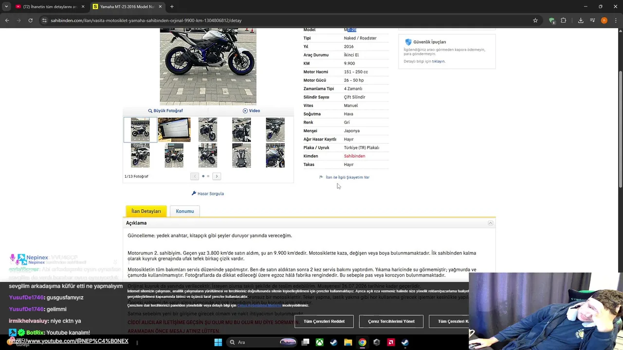Image resolution: width=623 pixels, height=350 pixels.
Task: Select the Yamaha MT-25 2016 Model tab
Action: coord(127,6)
